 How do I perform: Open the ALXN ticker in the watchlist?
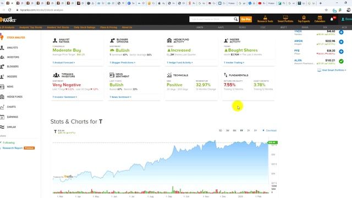coord(298,61)
